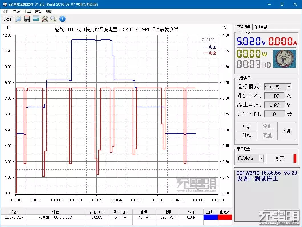Select the 设备1 toolbar tab
The image size is (302, 227).
[7, 20]
